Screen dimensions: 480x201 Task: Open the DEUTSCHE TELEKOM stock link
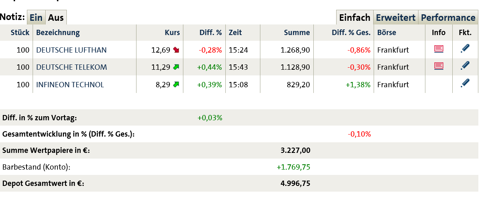(x=71, y=67)
